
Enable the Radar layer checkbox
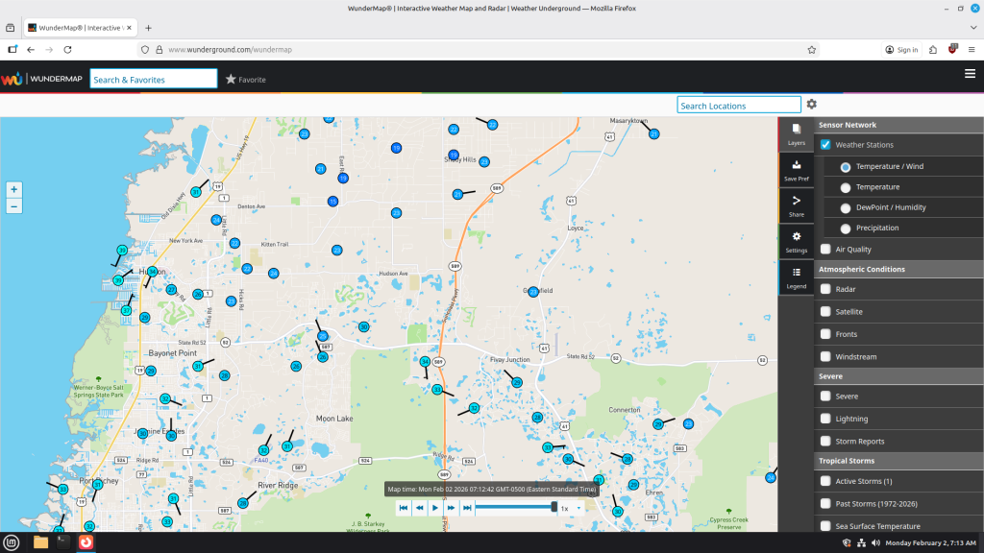click(x=825, y=289)
